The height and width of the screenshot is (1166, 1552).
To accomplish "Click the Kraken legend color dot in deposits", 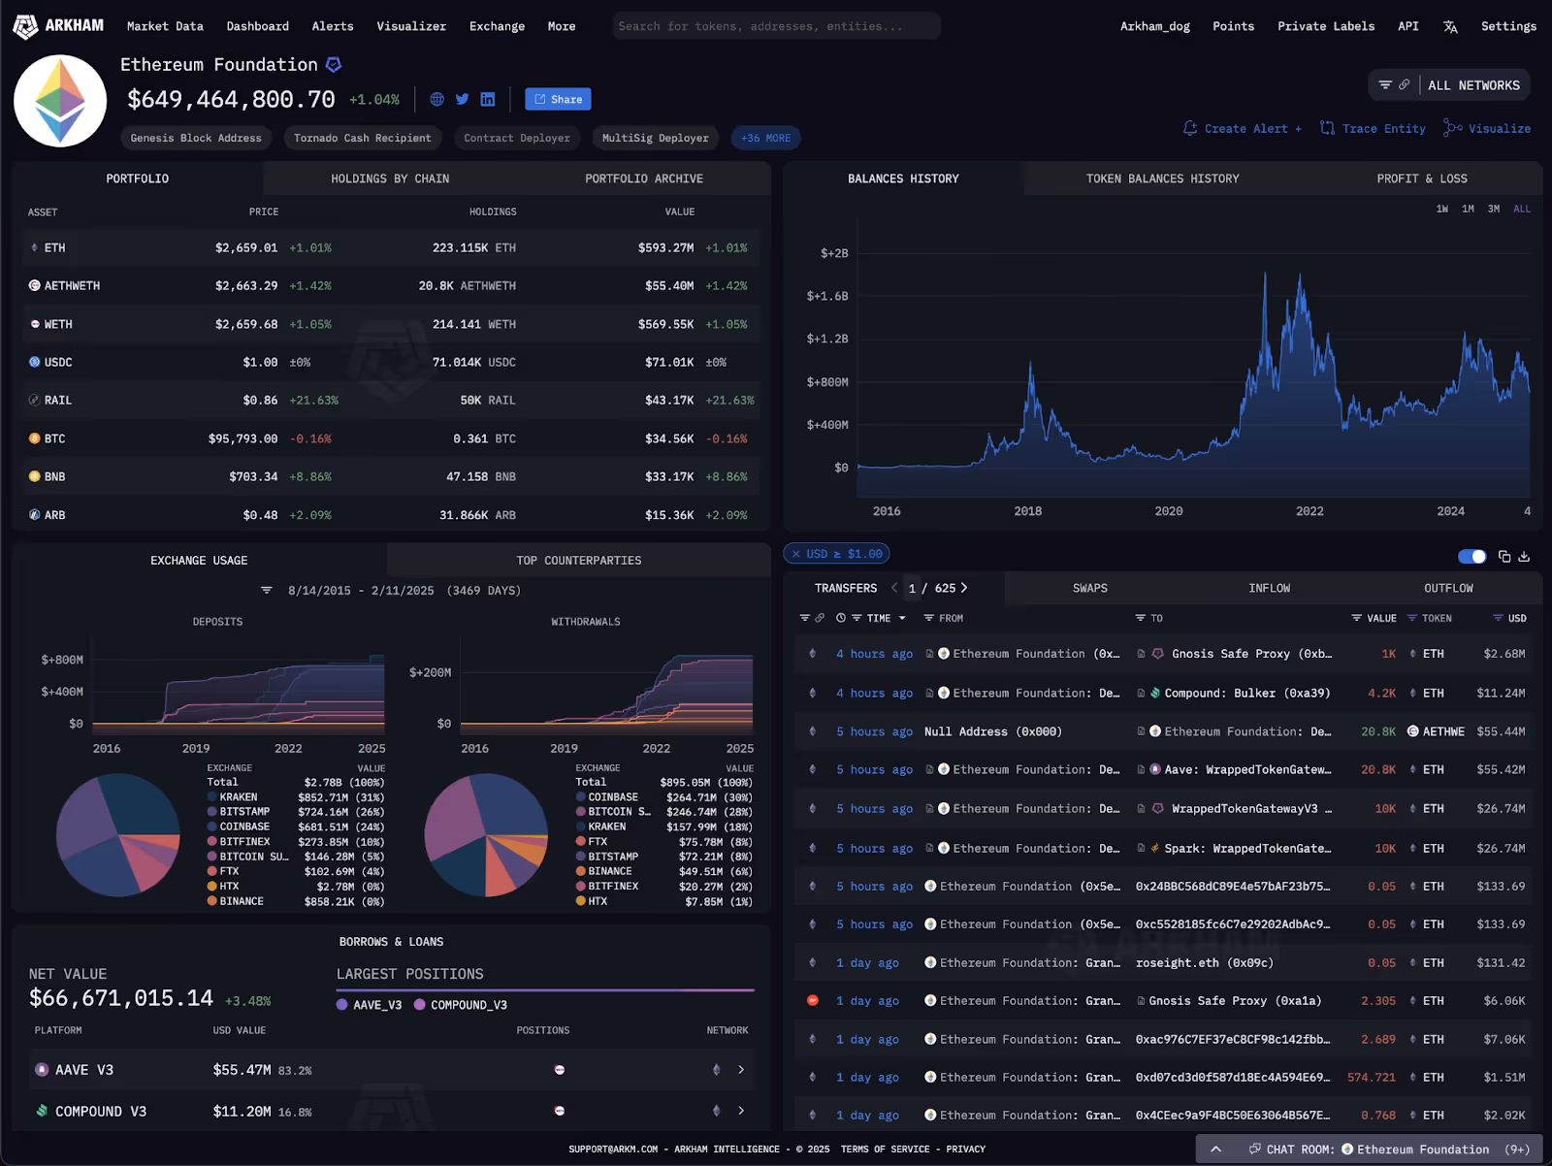I will coord(211,797).
